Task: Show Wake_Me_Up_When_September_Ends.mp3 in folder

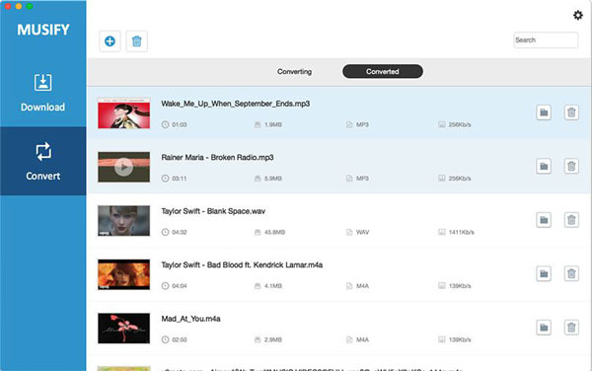Action: [x=544, y=112]
